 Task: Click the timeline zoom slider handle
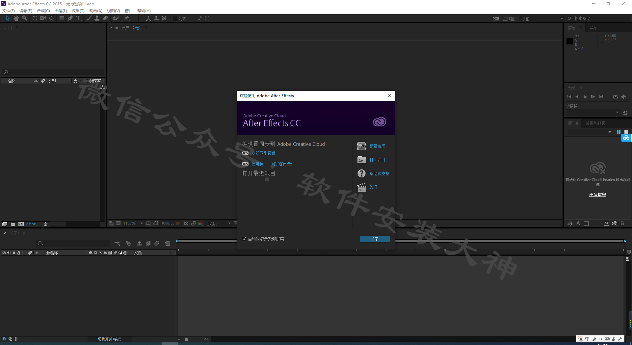click(x=186, y=339)
